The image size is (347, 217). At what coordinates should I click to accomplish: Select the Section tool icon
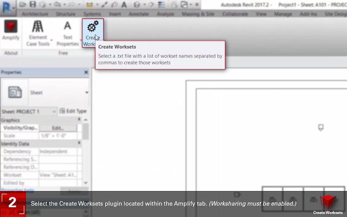(x=151, y=4)
